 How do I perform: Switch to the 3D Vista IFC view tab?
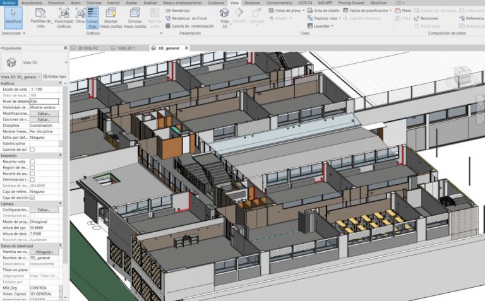pos(88,48)
